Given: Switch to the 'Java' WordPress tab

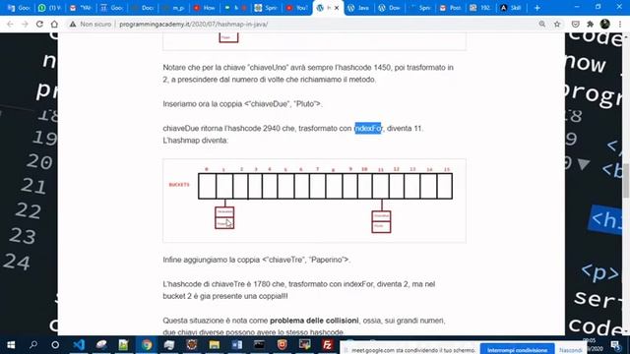Looking at the screenshot, I should (x=359, y=8).
